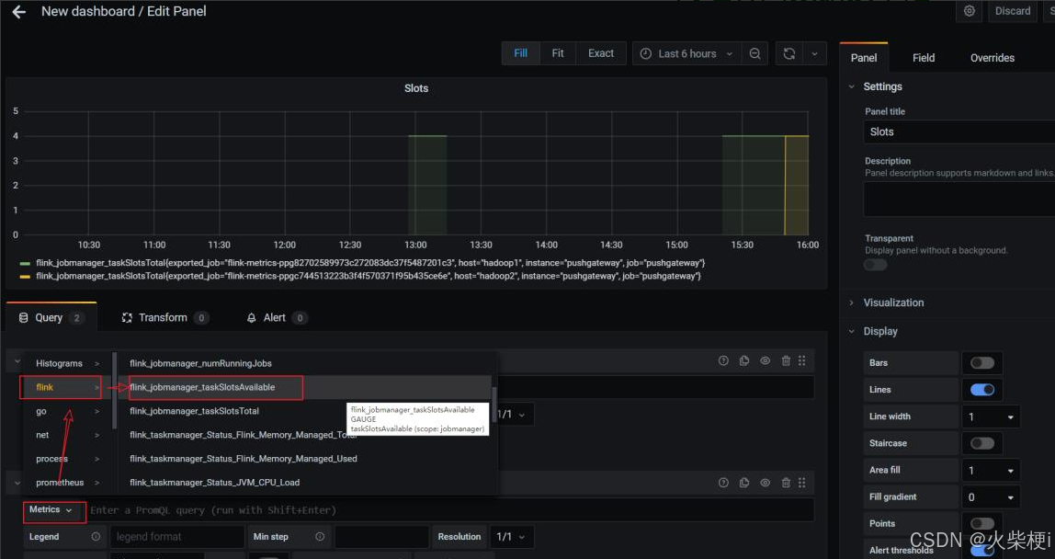Delete the first query

click(786, 360)
